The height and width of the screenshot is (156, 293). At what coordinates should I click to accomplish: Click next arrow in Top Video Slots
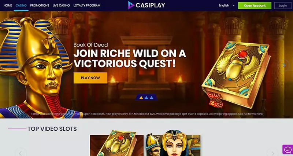point(272,153)
